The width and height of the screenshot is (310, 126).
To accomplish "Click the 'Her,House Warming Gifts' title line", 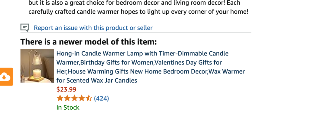I will click(x=150, y=71).
